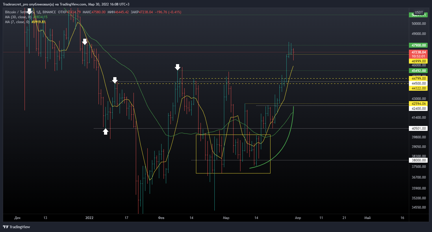432x232 pixels.
Task: Click the white 38000.00 price label
Action: (418, 160)
